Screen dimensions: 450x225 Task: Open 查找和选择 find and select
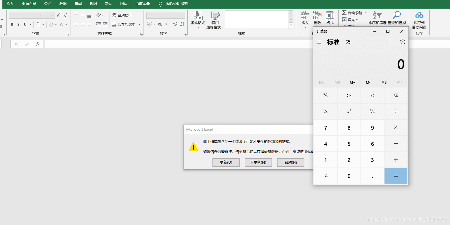tap(397, 18)
